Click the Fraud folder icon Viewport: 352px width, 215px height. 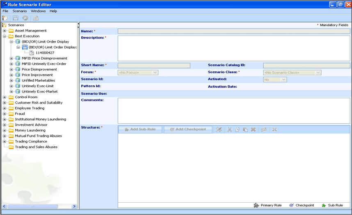(11, 114)
